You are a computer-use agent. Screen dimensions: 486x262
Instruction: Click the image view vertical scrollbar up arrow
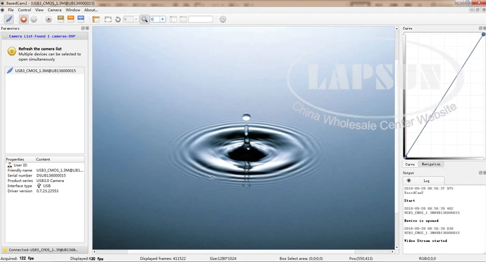click(x=397, y=29)
